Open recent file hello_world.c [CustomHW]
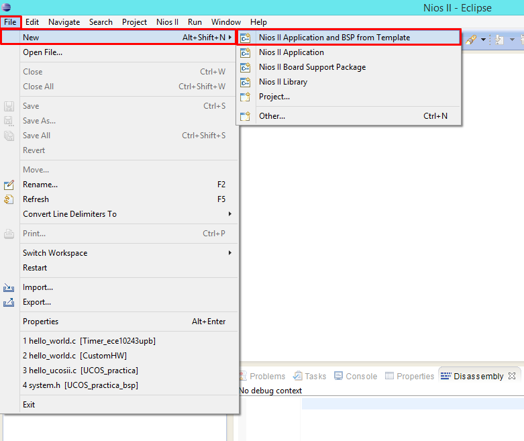 point(119,355)
